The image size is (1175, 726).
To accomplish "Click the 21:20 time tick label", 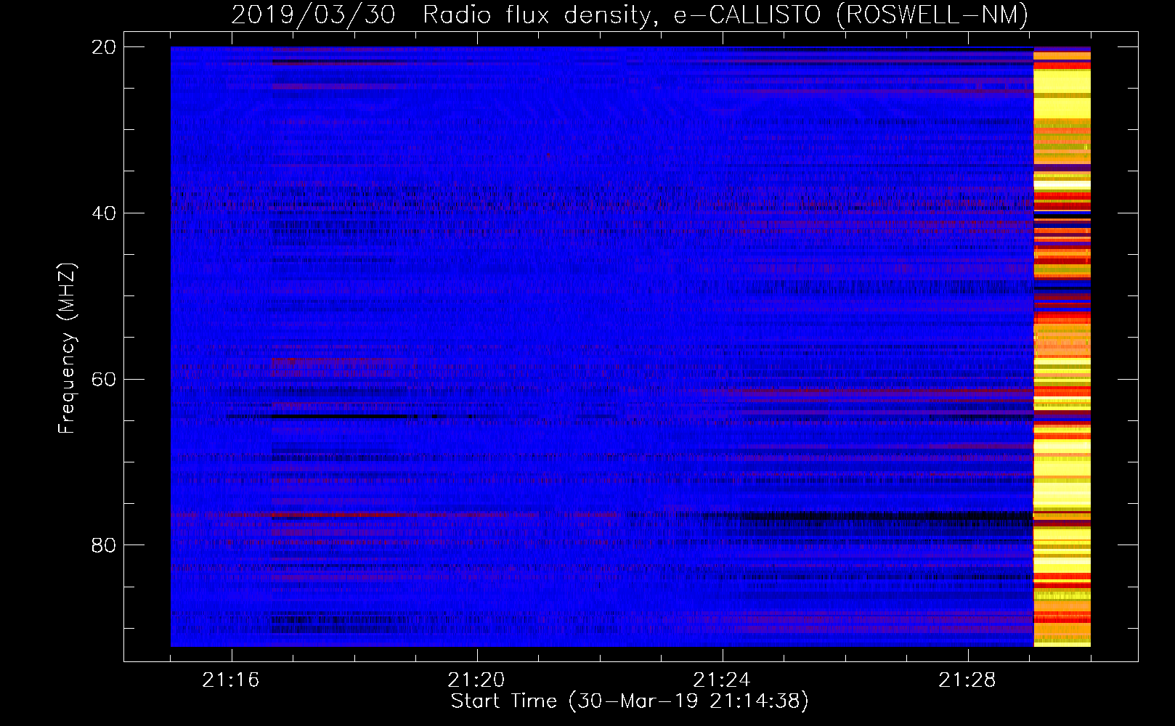I will click(x=476, y=680).
